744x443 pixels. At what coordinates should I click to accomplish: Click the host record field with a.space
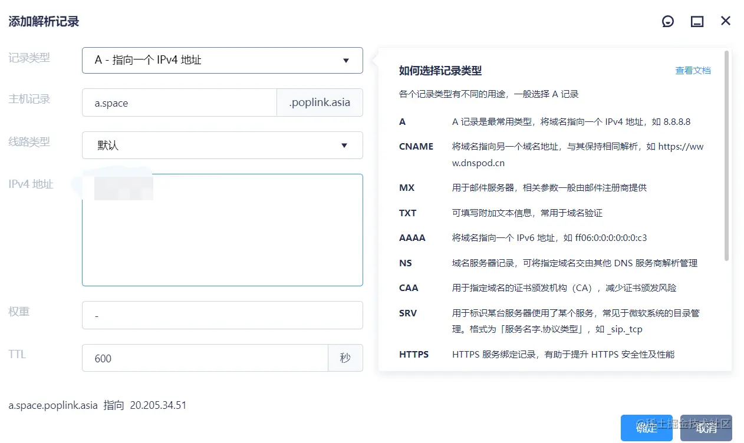pyautogui.click(x=179, y=103)
